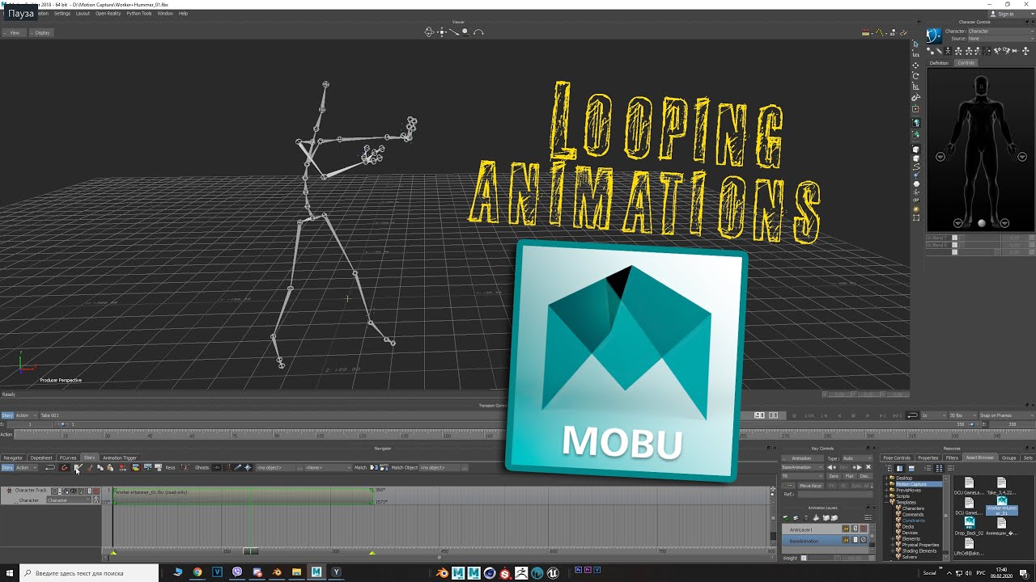Open the viewer View dropdown
The height and width of the screenshot is (582, 1036).
(x=14, y=32)
